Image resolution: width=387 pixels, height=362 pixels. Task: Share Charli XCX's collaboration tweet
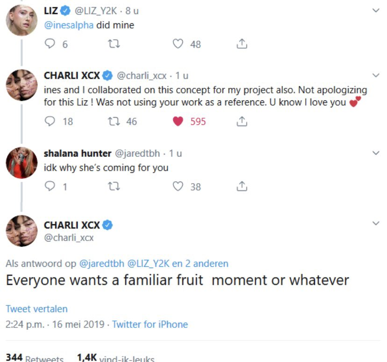tap(242, 121)
